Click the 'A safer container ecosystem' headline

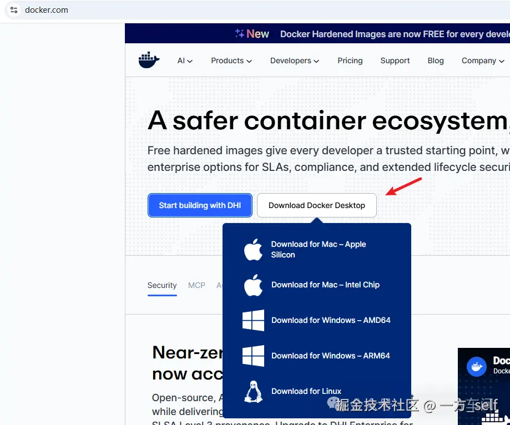click(x=329, y=120)
